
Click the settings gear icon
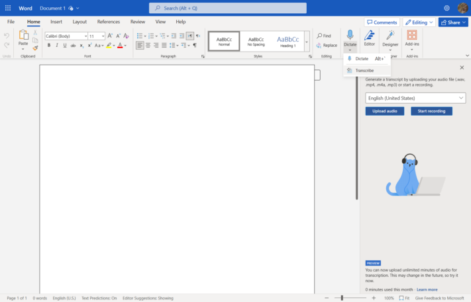pos(446,8)
